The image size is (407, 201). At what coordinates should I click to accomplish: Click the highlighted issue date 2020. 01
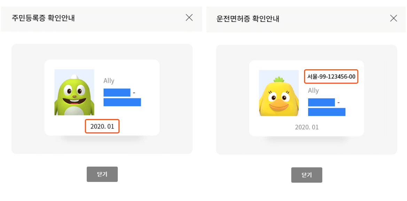click(102, 127)
